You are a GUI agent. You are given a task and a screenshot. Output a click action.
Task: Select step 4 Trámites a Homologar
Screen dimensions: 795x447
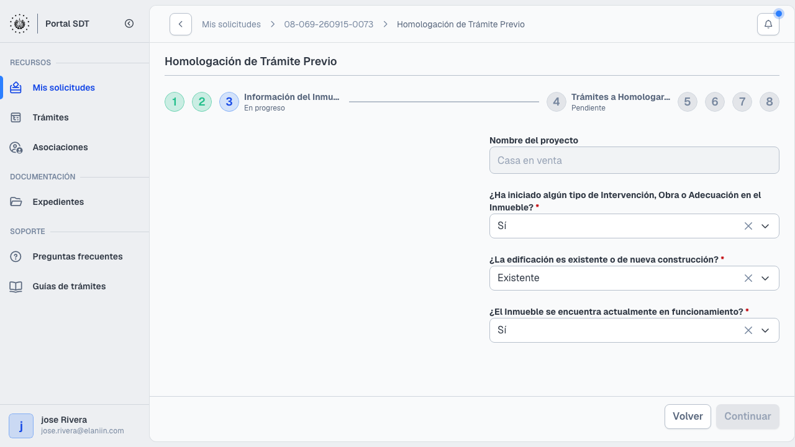609,102
